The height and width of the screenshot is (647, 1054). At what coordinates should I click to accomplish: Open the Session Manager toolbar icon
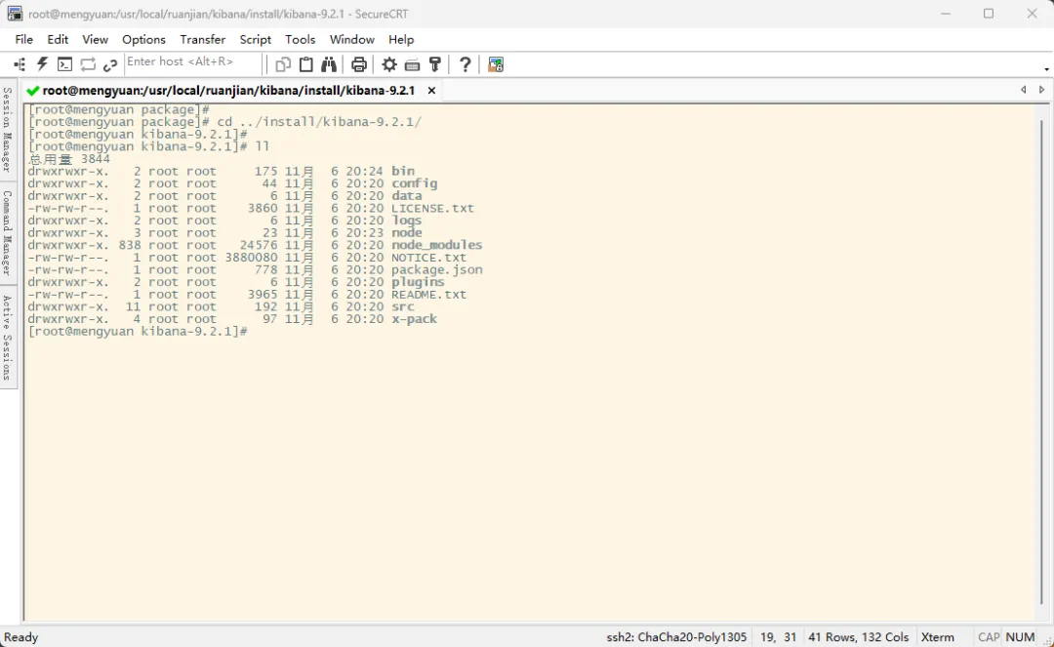(20, 64)
